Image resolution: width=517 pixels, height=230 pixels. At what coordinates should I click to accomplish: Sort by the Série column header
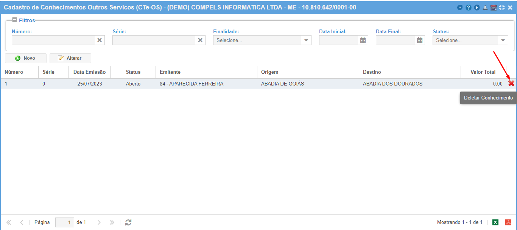[53, 72]
